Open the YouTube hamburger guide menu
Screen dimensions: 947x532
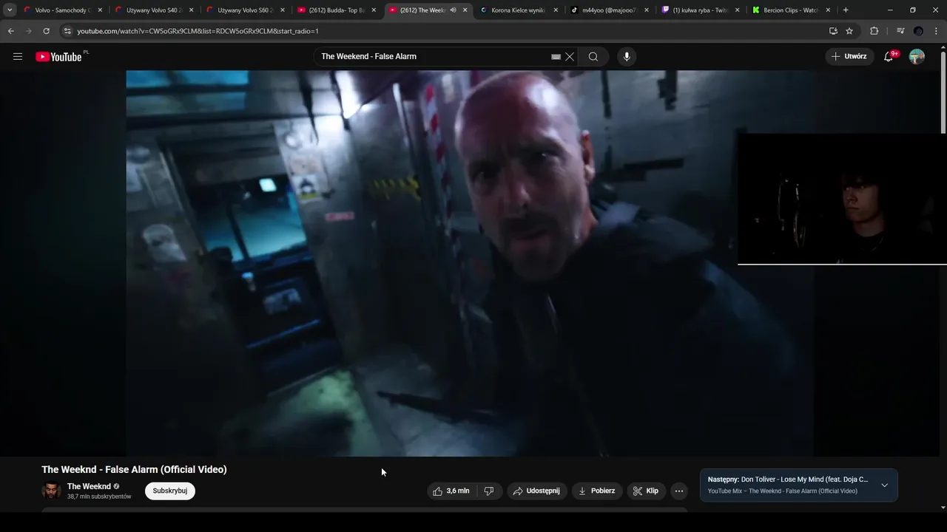point(18,57)
